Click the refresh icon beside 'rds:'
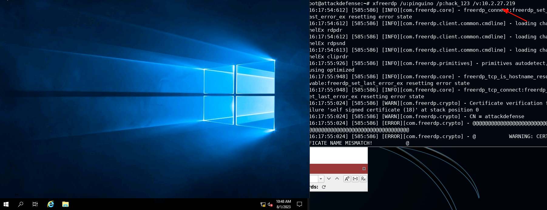 pyautogui.click(x=324, y=187)
